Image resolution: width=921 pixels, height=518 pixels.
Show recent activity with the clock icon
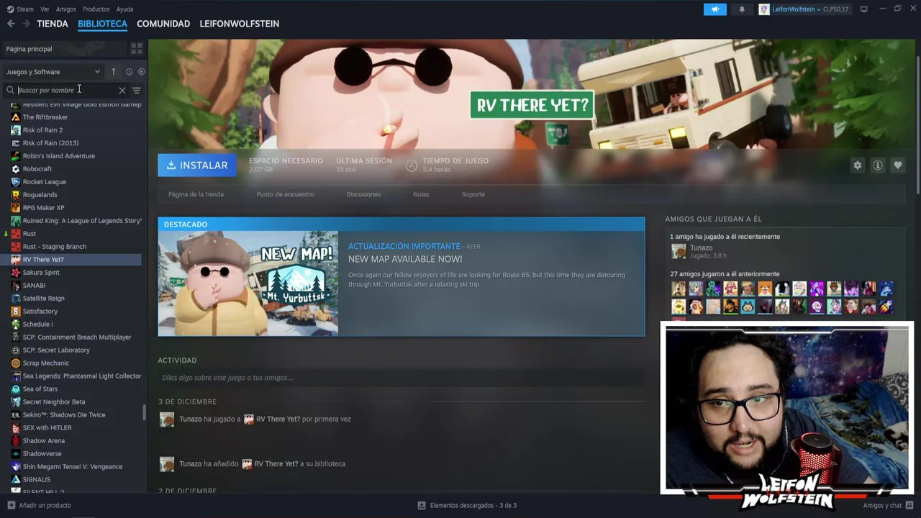pyautogui.click(x=129, y=71)
